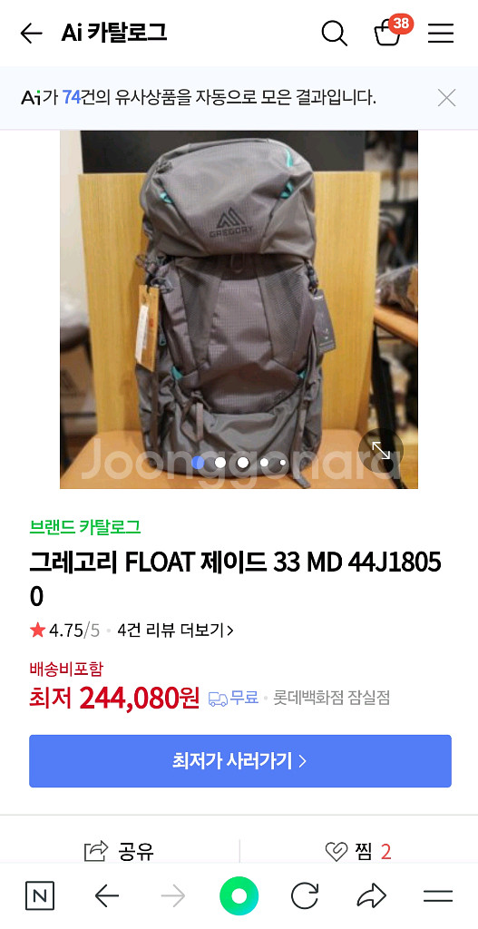Tap the 최저가 사러가기 button
The width and height of the screenshot is (478, 929).
pyautogui.click(x=239, y=761)
